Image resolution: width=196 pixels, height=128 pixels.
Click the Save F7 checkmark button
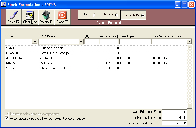(14, 17)
